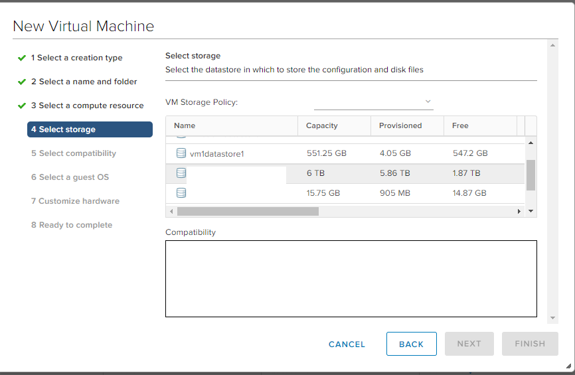Click the 551.25 GB capacity cell
This screenshot has width=575, height=375.
click(327, 153)
